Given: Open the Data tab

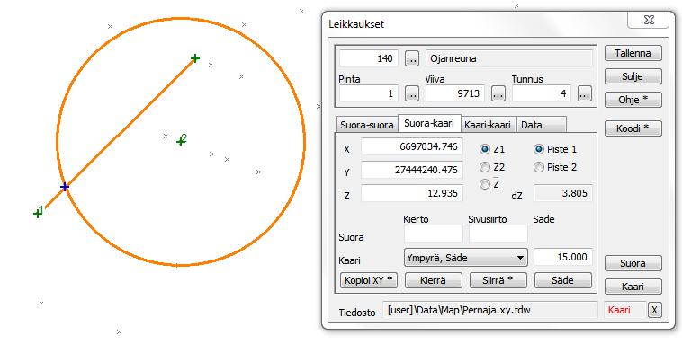Looking at the screenshot, I should 541,125.
